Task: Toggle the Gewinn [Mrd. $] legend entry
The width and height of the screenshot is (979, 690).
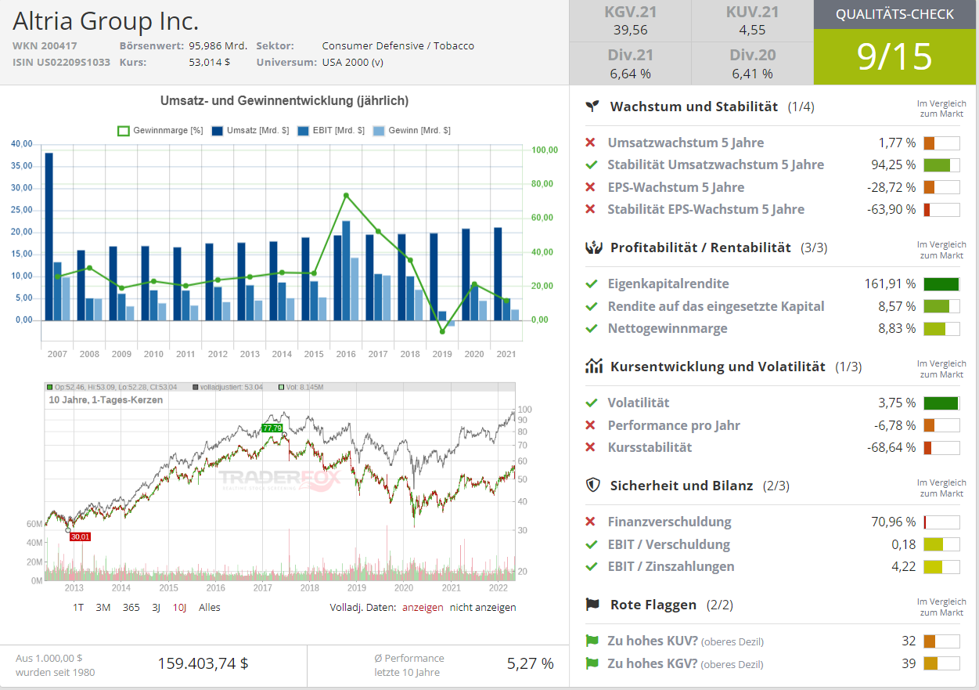Action: pyautogui.click(x=412, y=131)
